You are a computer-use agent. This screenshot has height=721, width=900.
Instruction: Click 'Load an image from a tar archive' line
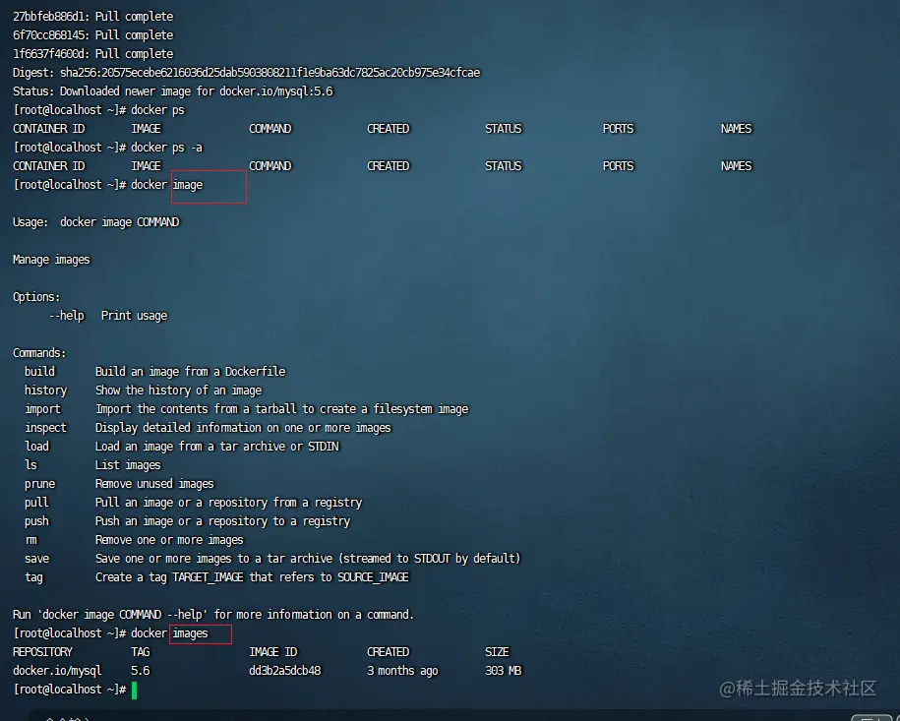coord(217,446)
